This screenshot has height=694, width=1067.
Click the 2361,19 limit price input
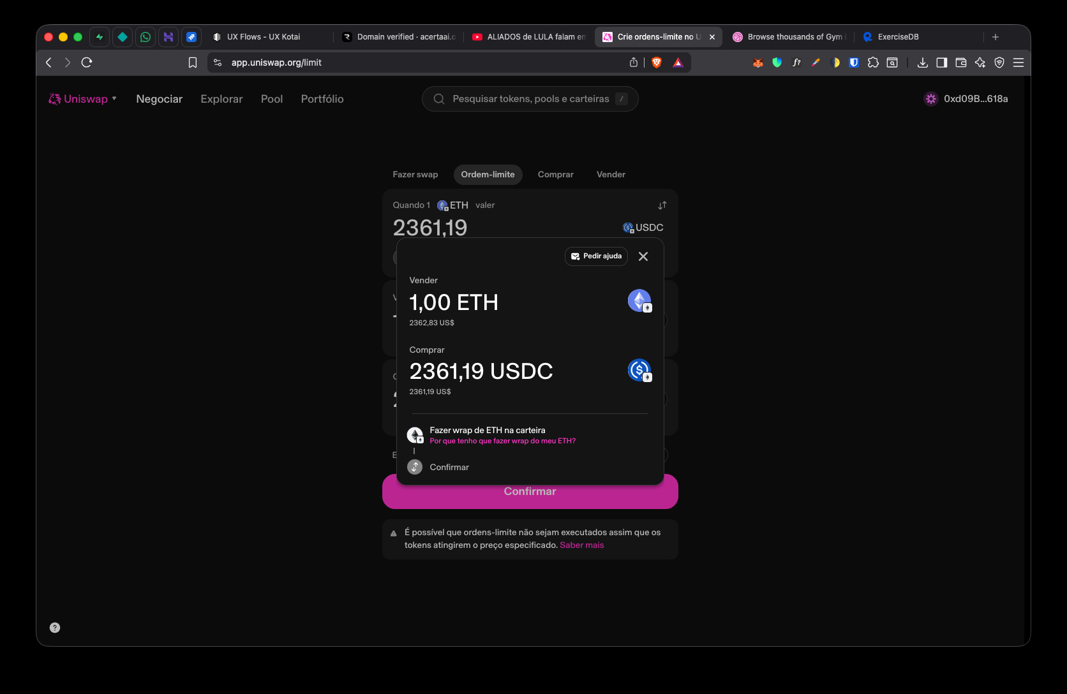click(x=430, y=228)
